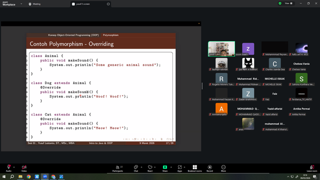Click options icon on yusuf l's screen tab
The image size is (320, 180).
(x=108, y=4)
